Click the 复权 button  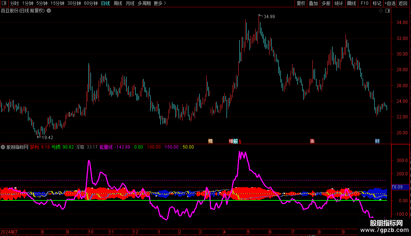click(x=301, y=4)
